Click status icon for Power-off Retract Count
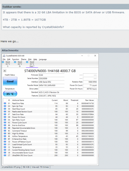The image size is (129, 171). (5, 142)
